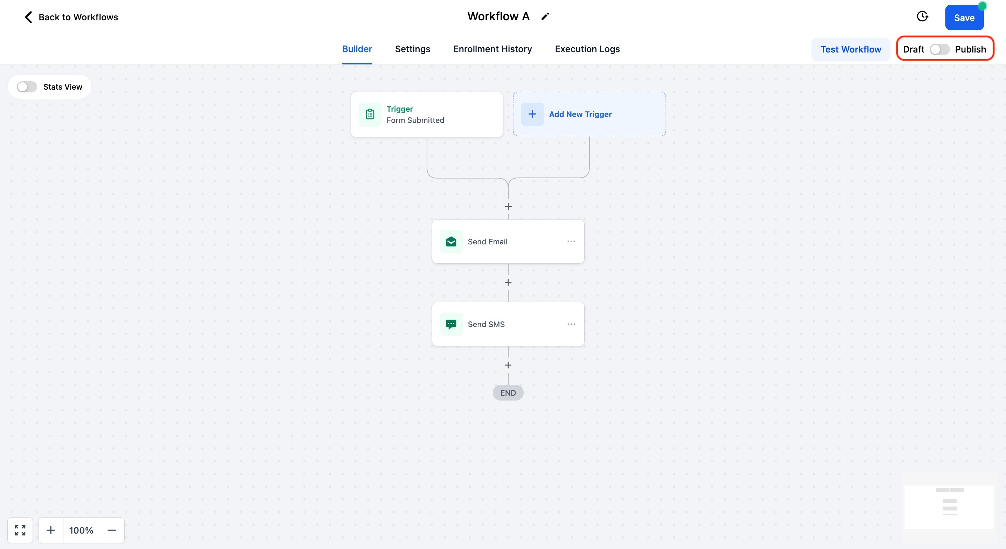The height and width of the screenshot is (549, 1006).
Task: Click the Send SMS chat bubble icon
Action: point(451,324)
